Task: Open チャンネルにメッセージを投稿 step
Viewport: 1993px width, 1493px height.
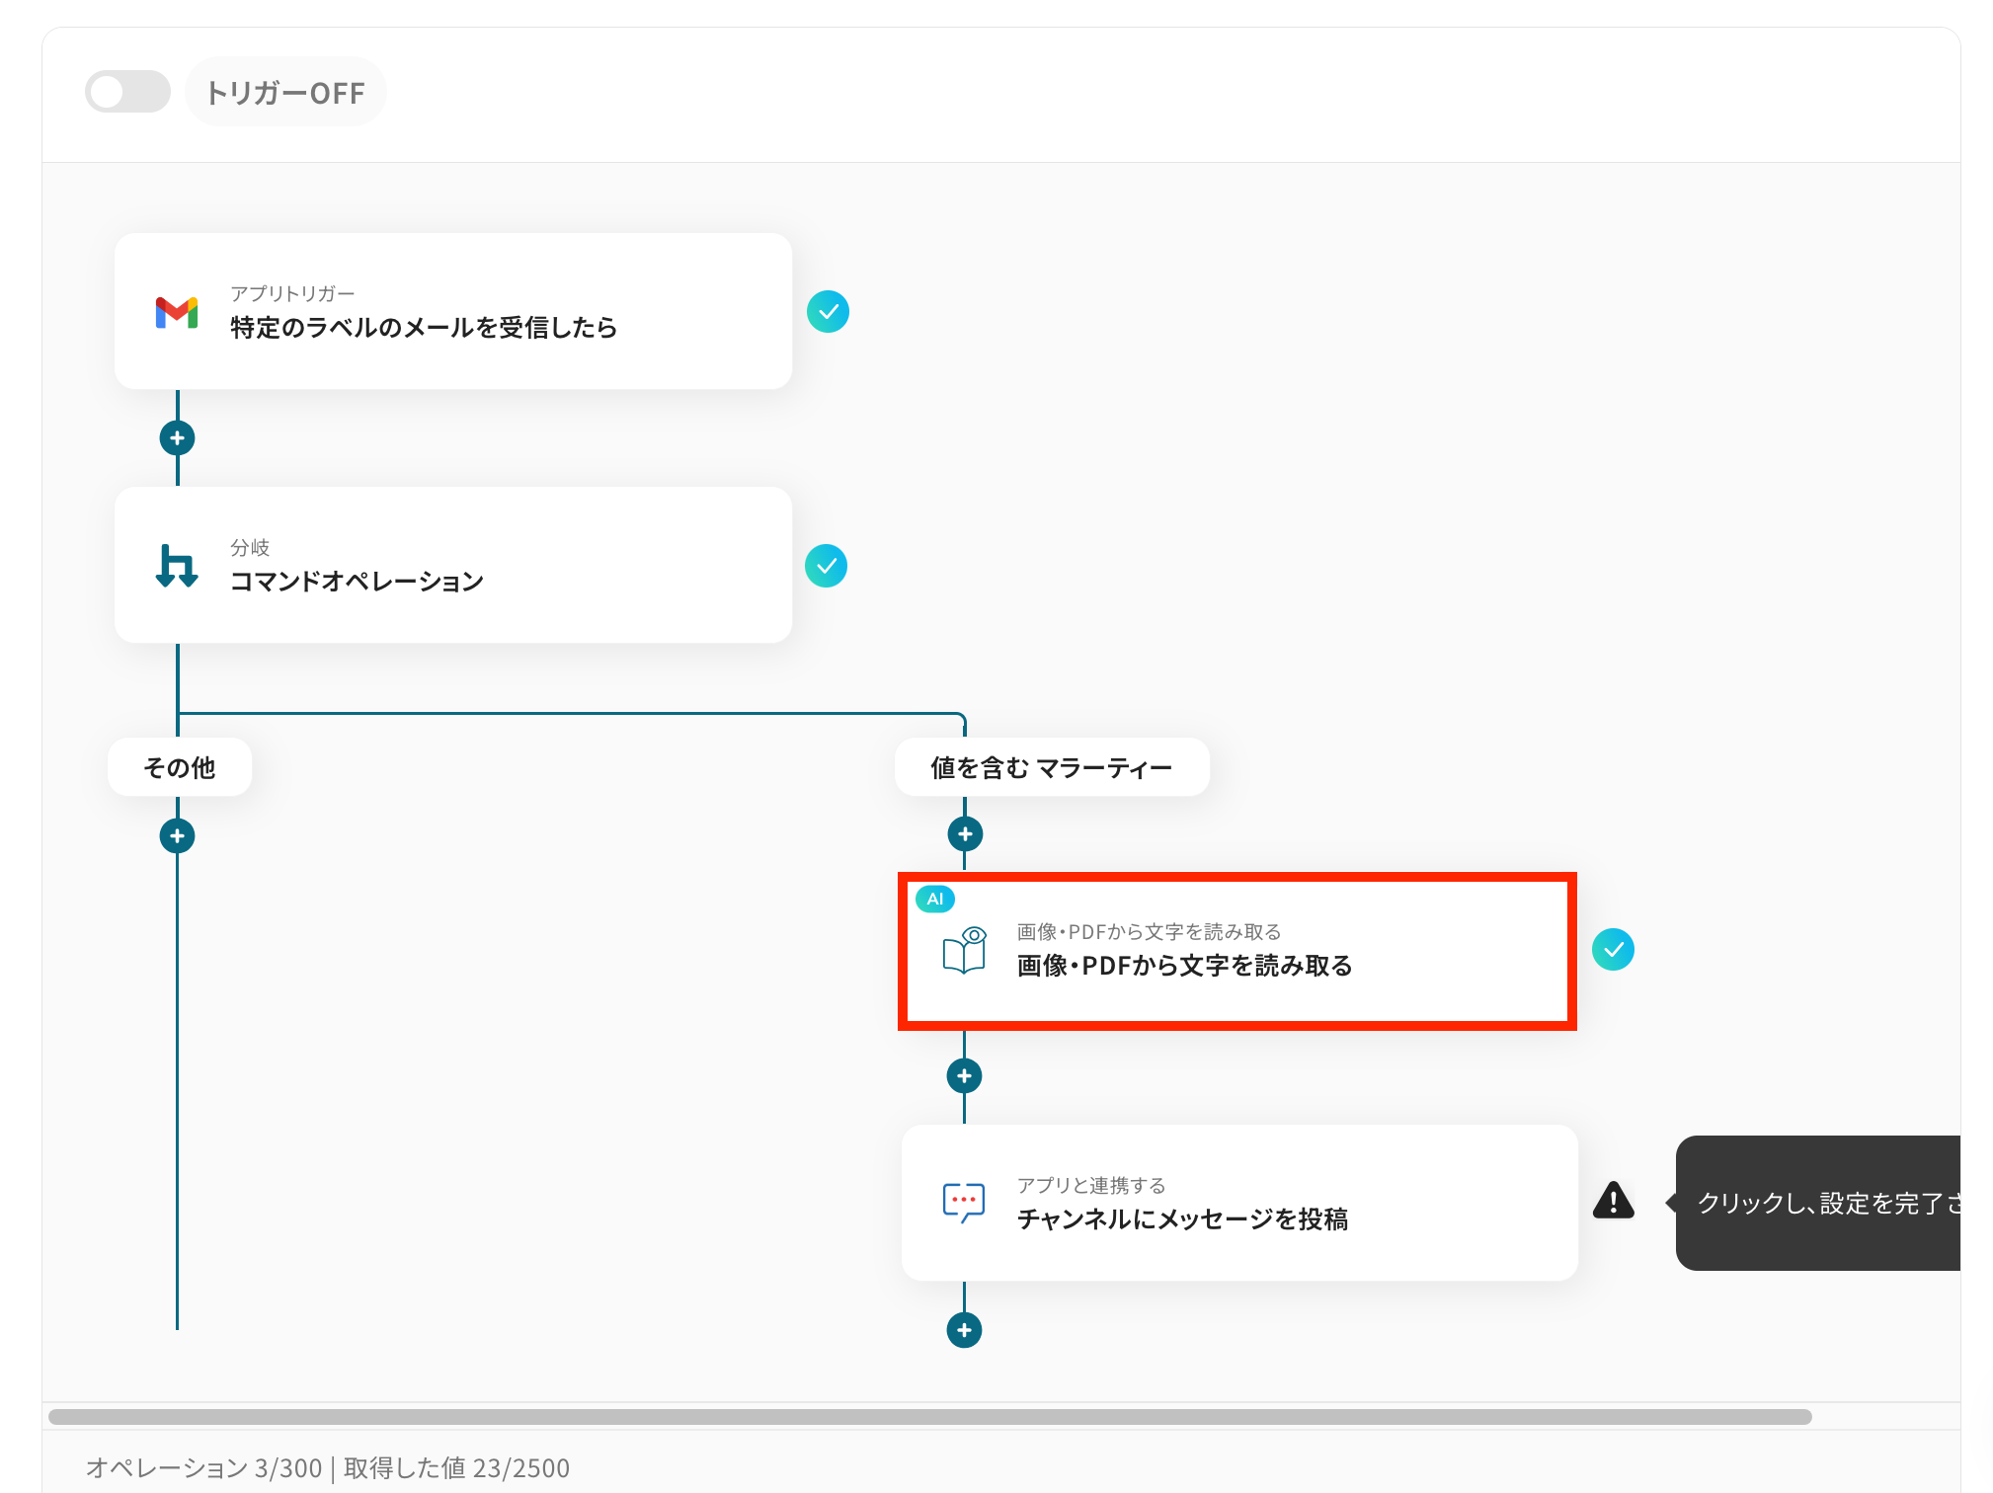Action: tap(1238, 1203)
